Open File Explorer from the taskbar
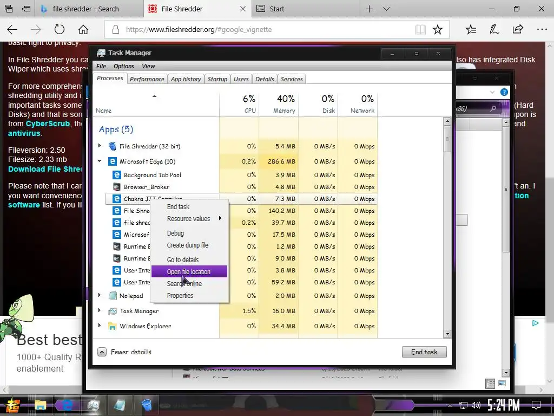The width and height of the screenshot is (554, 416). pyautogui.click(x=40, y=405)
